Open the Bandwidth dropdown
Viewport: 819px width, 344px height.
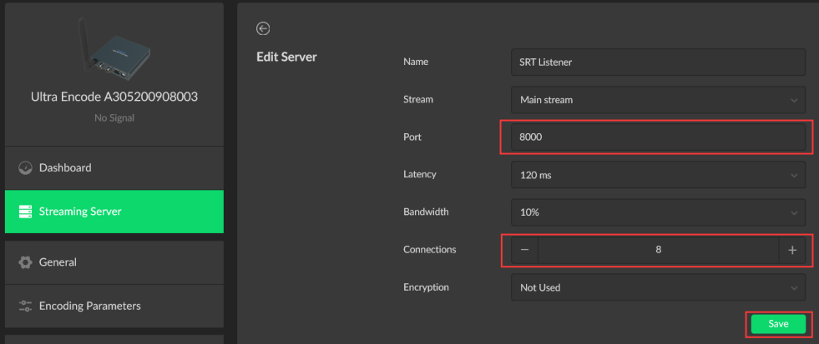[657, 212]
